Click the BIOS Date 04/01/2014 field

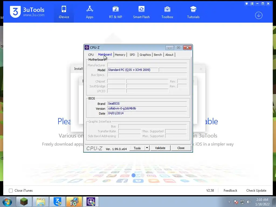(147, 113)
